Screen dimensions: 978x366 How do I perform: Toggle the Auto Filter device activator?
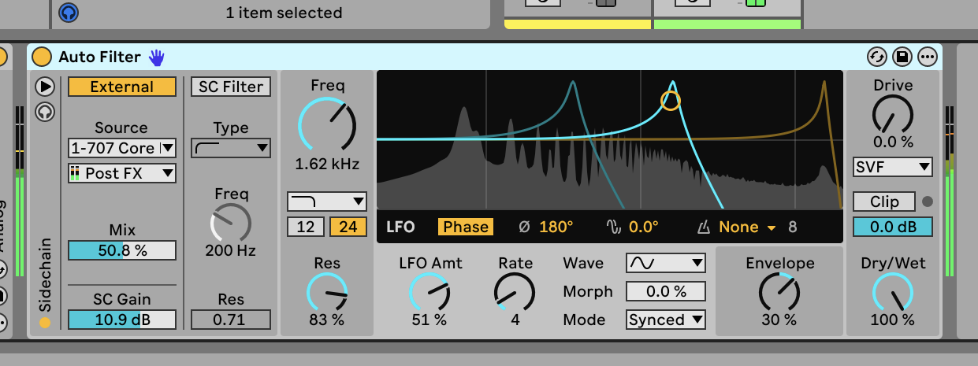coord(42,57)
